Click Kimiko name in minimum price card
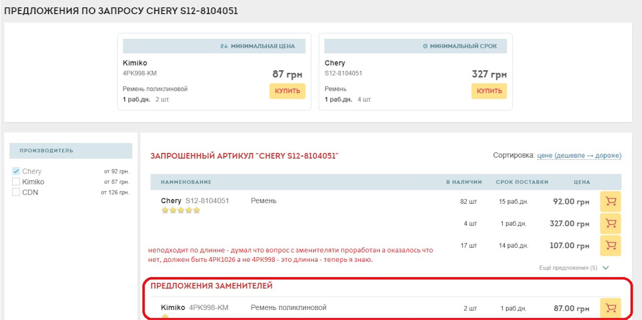This screenshot has width=642, height=320. point(134,63)
